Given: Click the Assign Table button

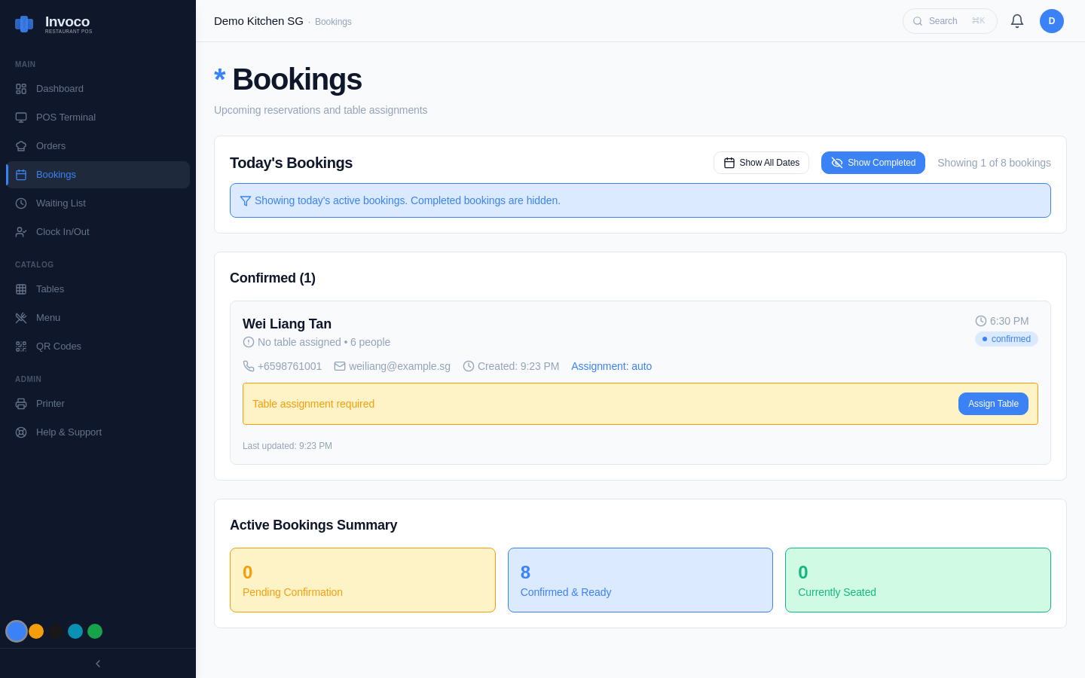Looking at the screenshot, I should 993,404.
